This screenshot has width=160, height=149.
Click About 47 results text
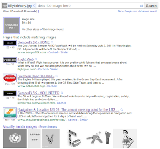[x=20, y=11]
